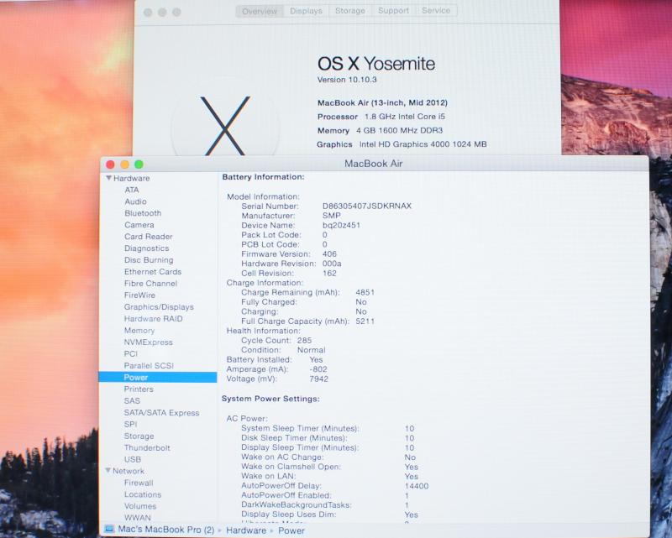Open Storage in the Hardware sidebar list

pyautogui.click(x=139, y=436)
